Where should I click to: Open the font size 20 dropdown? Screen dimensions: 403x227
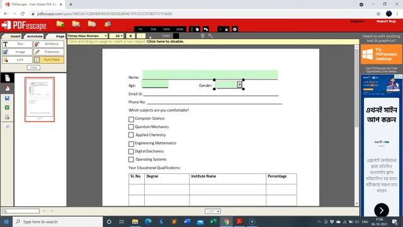pyautogui.click(x=116, y=36)
